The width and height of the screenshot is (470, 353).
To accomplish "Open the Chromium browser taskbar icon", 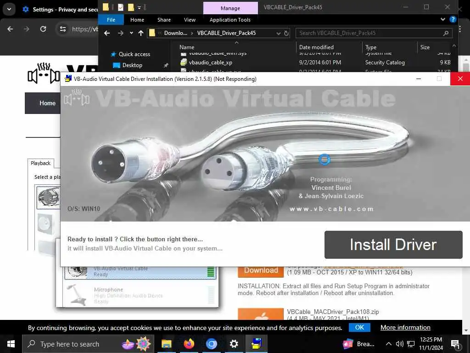I will pos(211,344).
